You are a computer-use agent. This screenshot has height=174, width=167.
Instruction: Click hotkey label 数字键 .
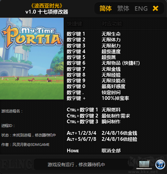point(75,92)
